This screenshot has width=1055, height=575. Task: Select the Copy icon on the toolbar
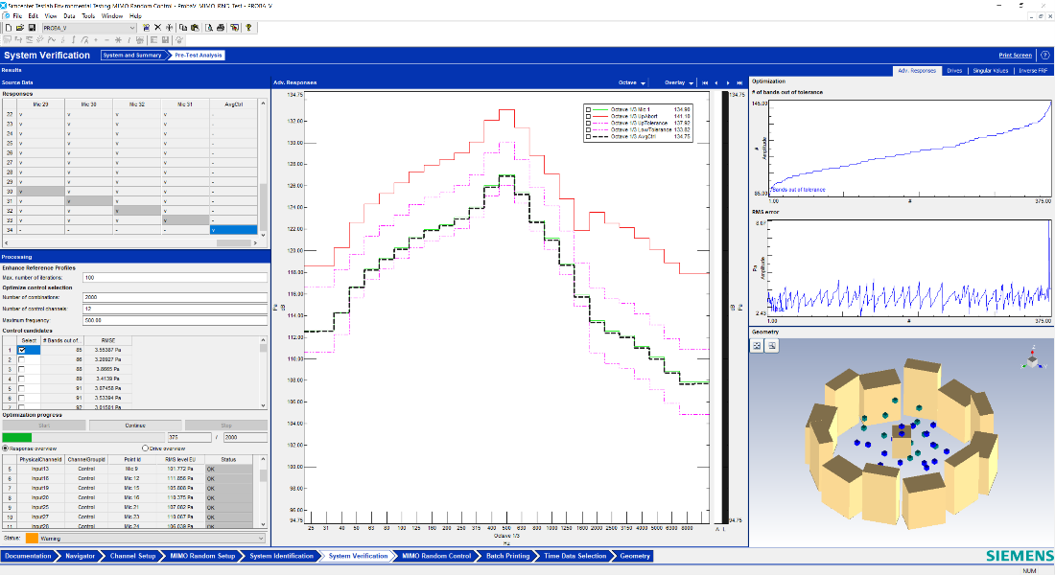point(183,28)
